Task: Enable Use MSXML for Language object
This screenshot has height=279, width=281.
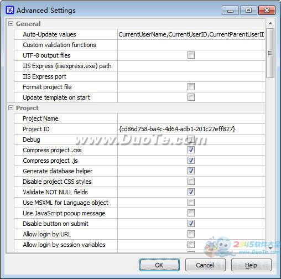Action: click(191, 202)
